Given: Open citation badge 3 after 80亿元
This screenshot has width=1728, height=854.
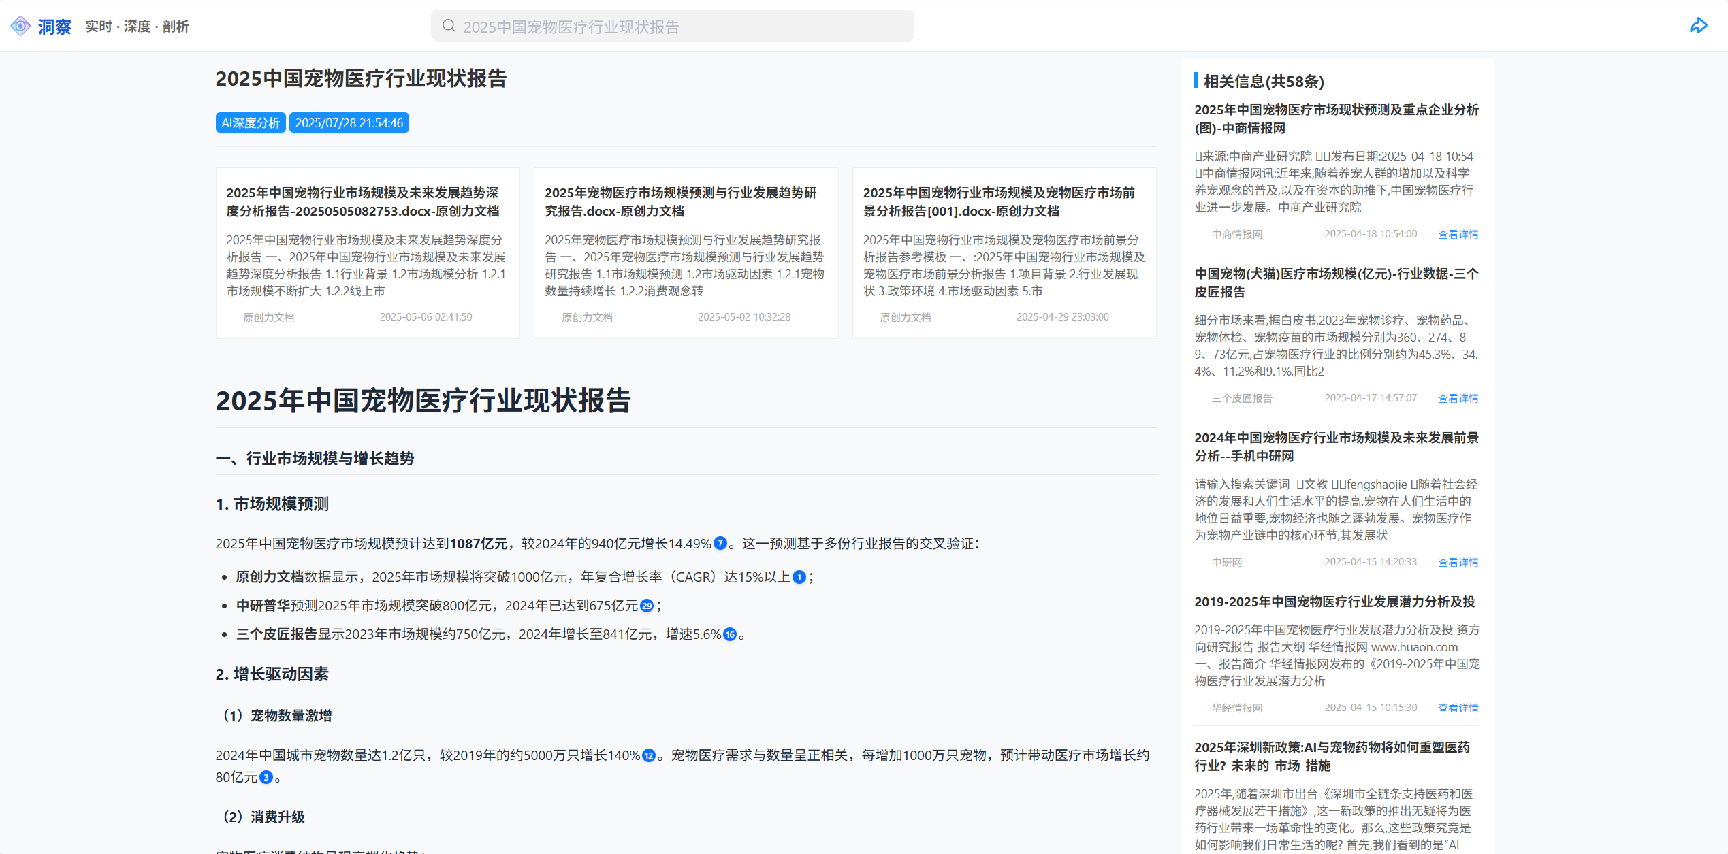Looking at the screenshot, I should pos(266,777).
